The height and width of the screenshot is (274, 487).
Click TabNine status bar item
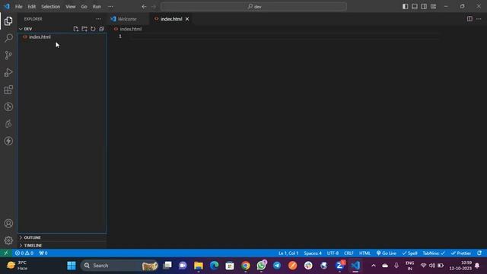(434, 253)
